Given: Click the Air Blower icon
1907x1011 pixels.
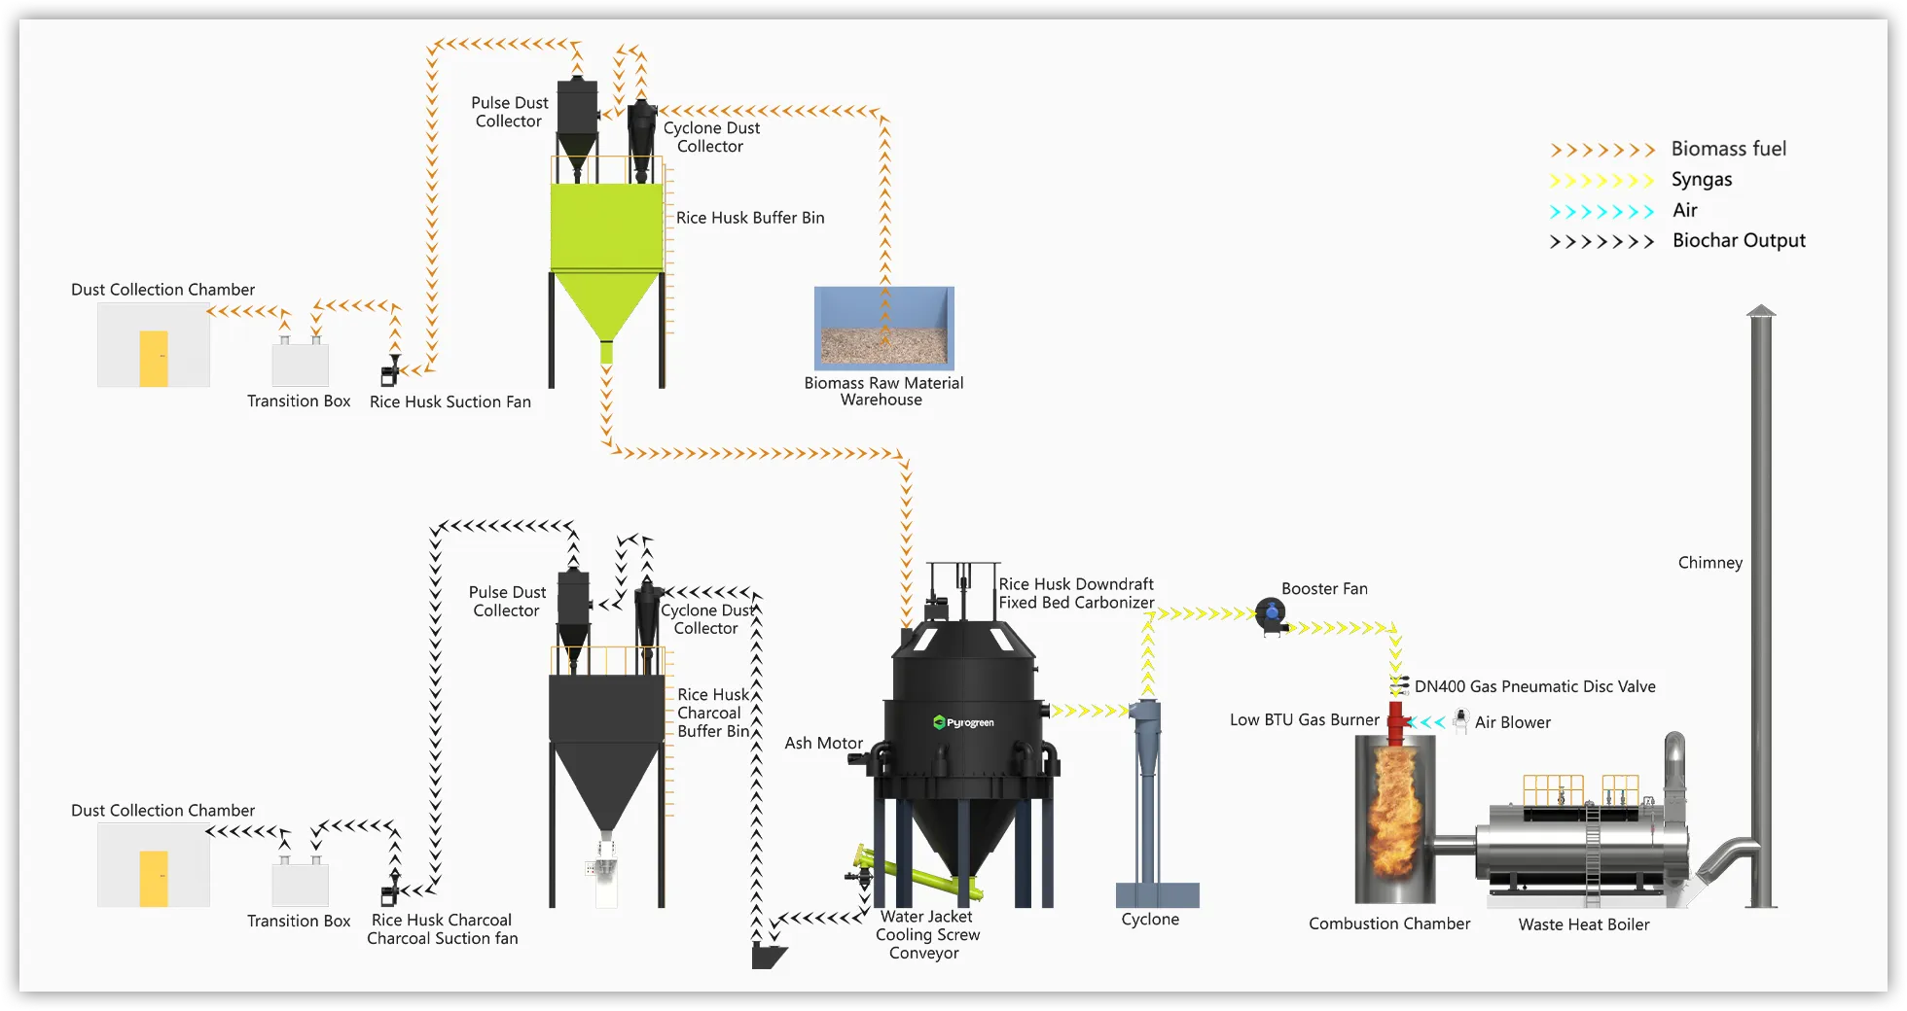Looking at the screenshot, I should 1460,720.
